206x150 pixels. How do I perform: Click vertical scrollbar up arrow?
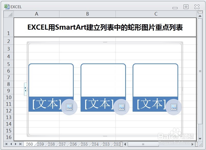click(200, 16)
